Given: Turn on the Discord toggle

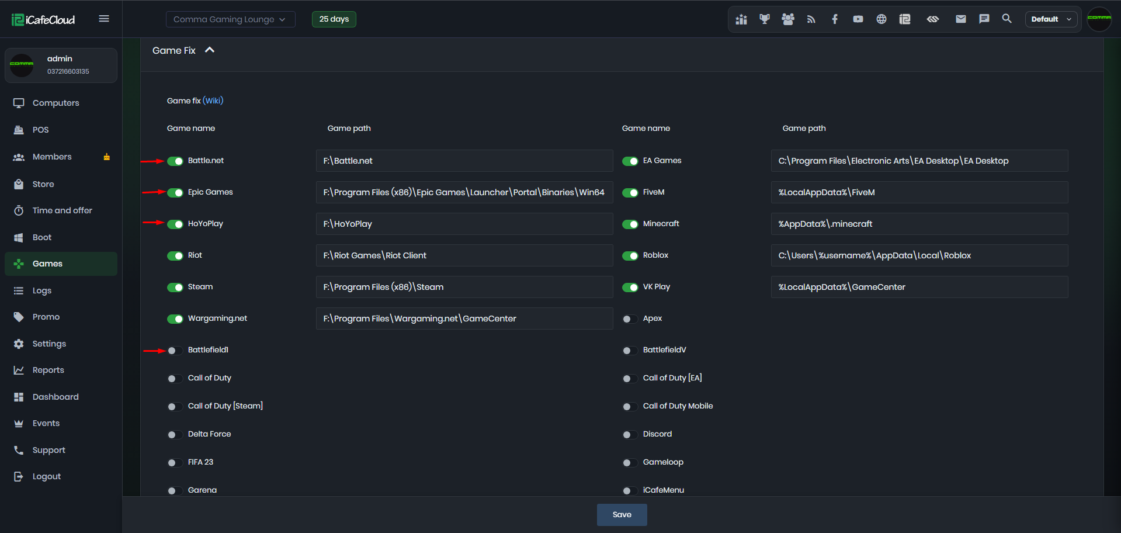Looking at the screenshot, I should click(x=630, y=435).
